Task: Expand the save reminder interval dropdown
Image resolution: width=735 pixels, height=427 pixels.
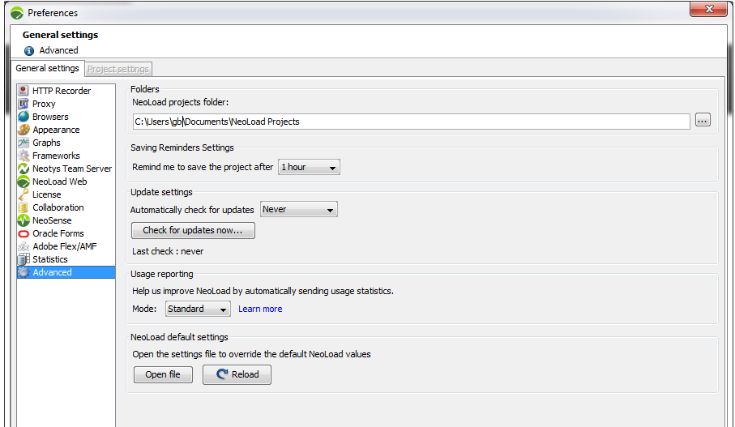Action: tap(309, 167)
